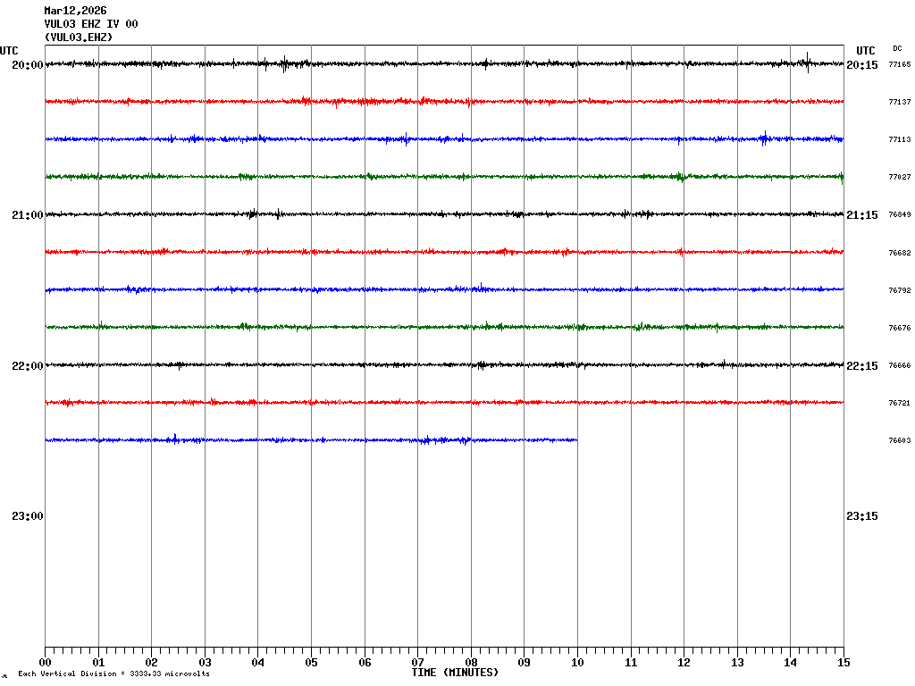
Task: Click the 23:00 hour label
Action: pyautogui.click(x=27, y=515)
